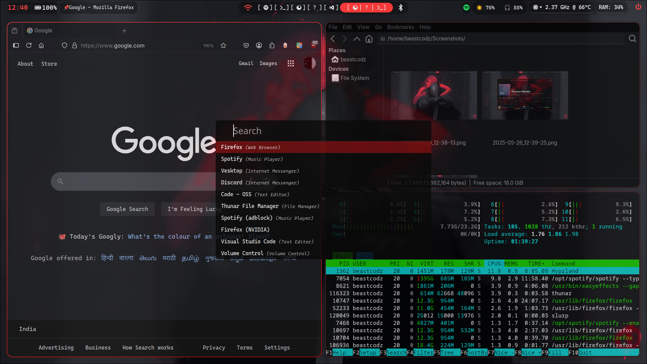Launch Thunar File Manager entry

323,206
